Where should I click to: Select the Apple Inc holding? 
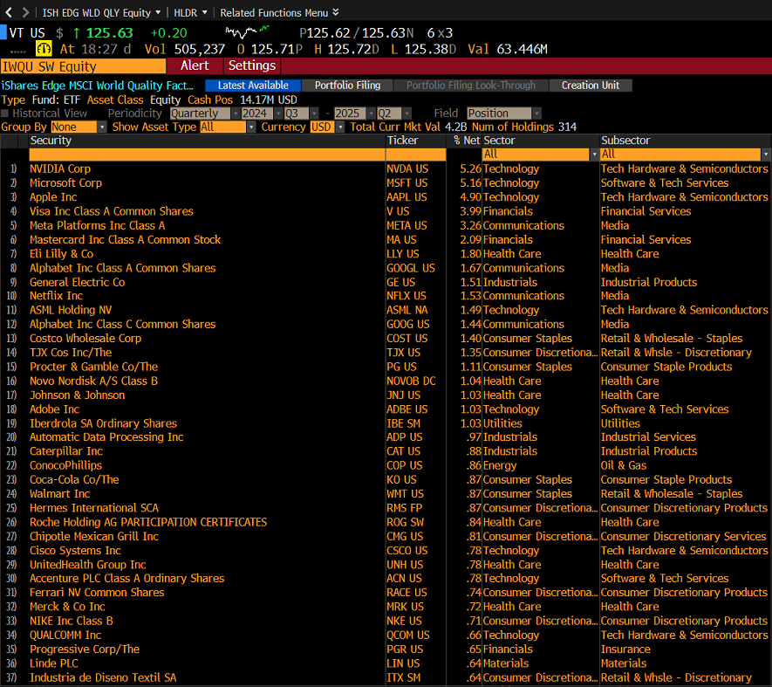click(53, 197)
